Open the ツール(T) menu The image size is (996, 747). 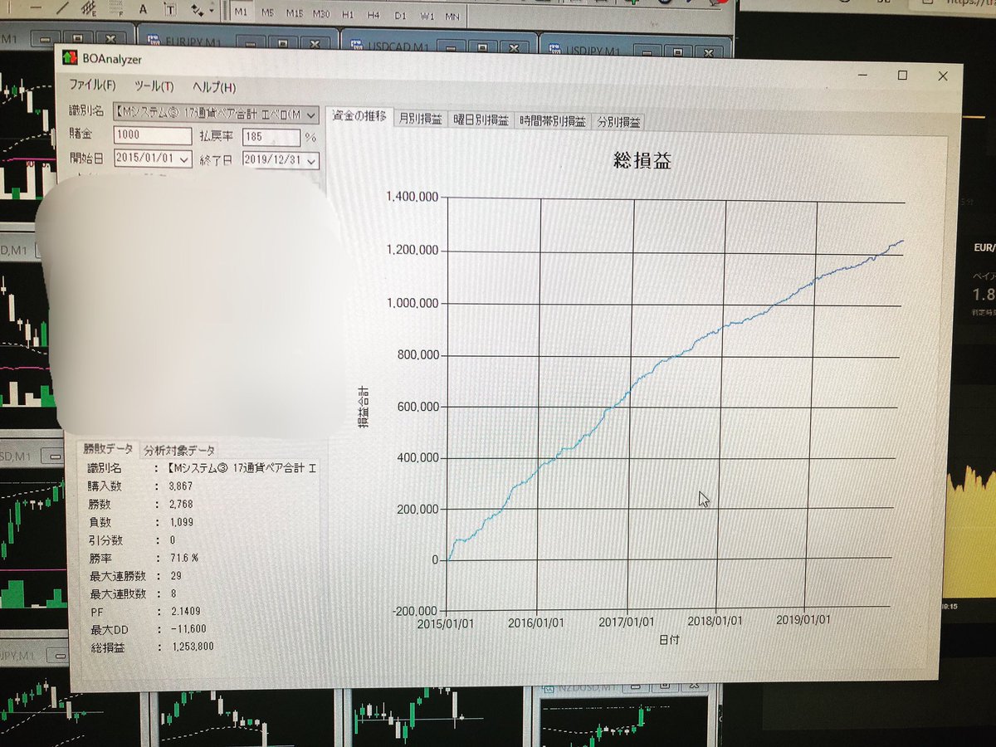(153, 86)
